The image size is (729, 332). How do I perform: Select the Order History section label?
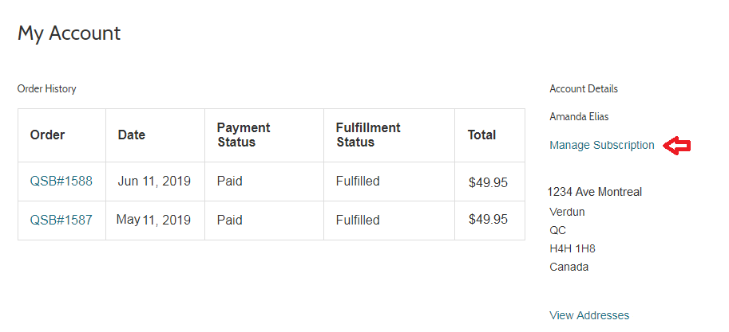46,88
